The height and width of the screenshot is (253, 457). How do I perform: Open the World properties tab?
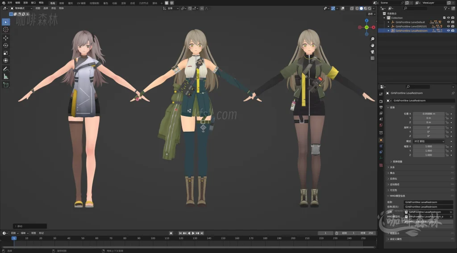[x=381, y=125]
